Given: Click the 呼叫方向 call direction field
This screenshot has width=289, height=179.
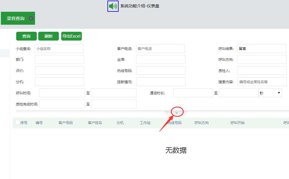Looking at the screenshot, I should pos(261,59).
